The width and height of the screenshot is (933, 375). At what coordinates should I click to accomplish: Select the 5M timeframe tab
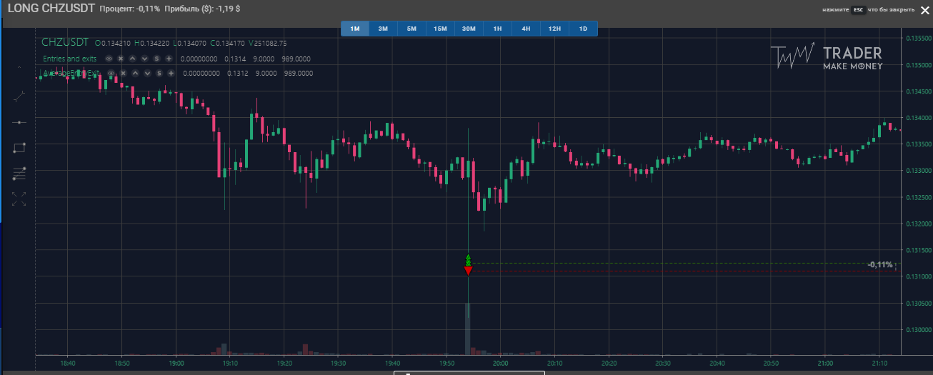coord(411,29)
